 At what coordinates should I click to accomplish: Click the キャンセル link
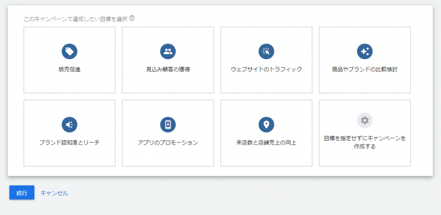pyautogui.click(x=54, y=193)
